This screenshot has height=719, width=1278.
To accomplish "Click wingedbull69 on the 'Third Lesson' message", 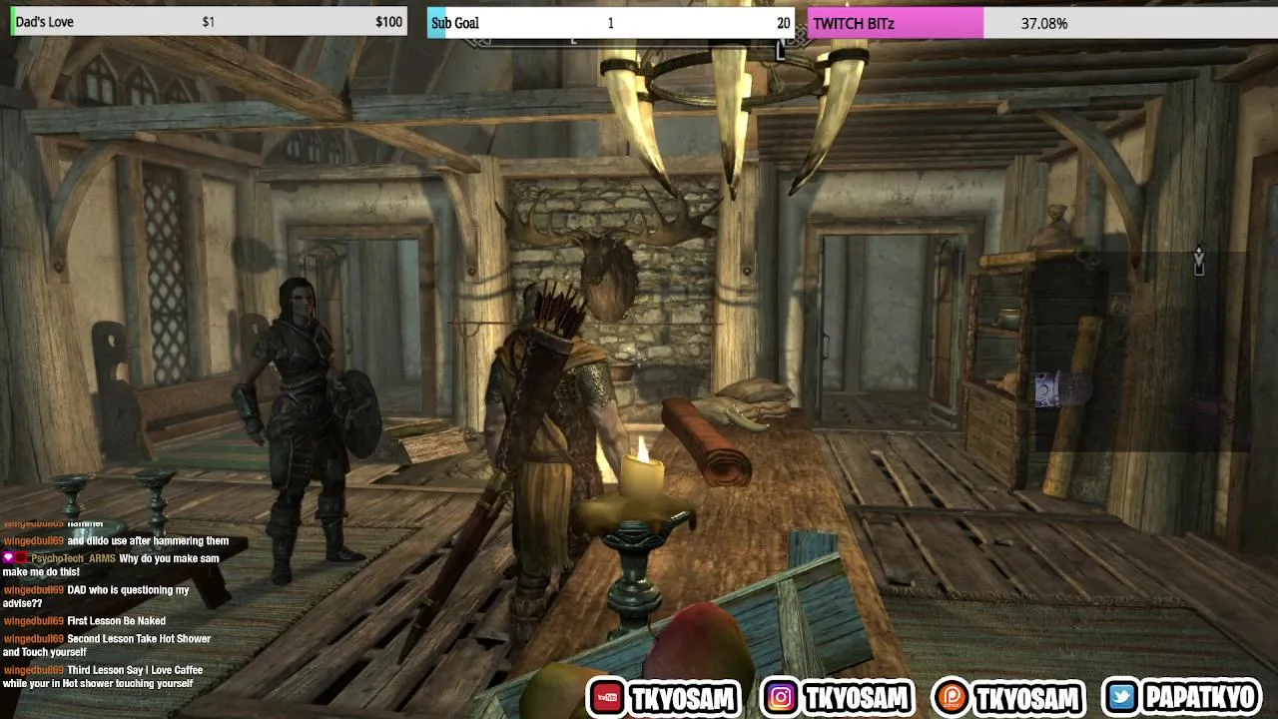I will point(33,670).
